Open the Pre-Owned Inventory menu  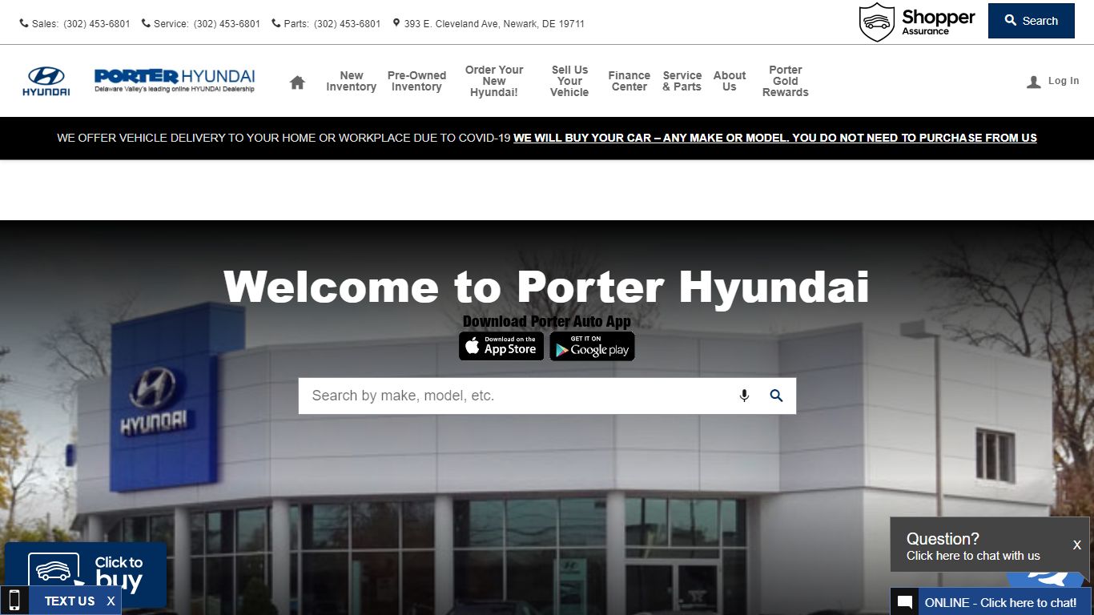pos(416,82)
